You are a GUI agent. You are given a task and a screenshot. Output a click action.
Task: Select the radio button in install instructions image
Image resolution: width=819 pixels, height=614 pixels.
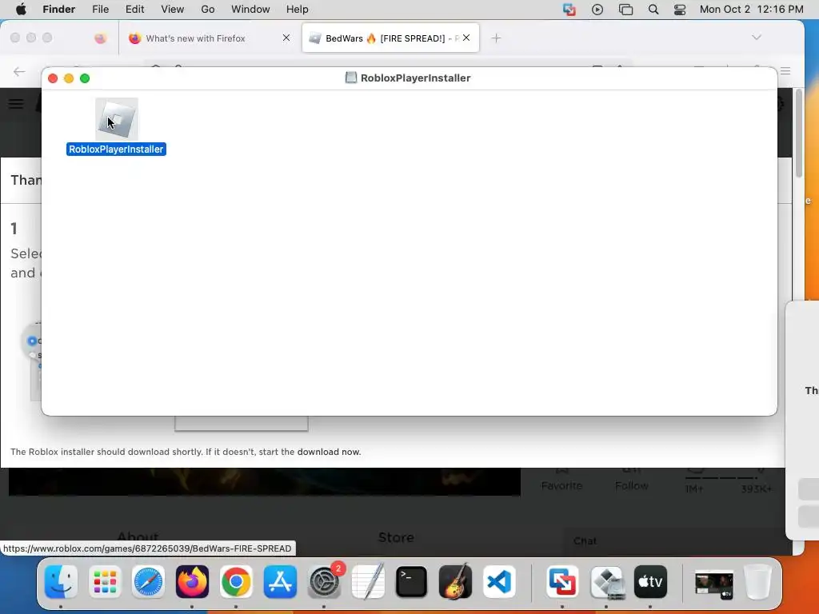pos(32,341)
